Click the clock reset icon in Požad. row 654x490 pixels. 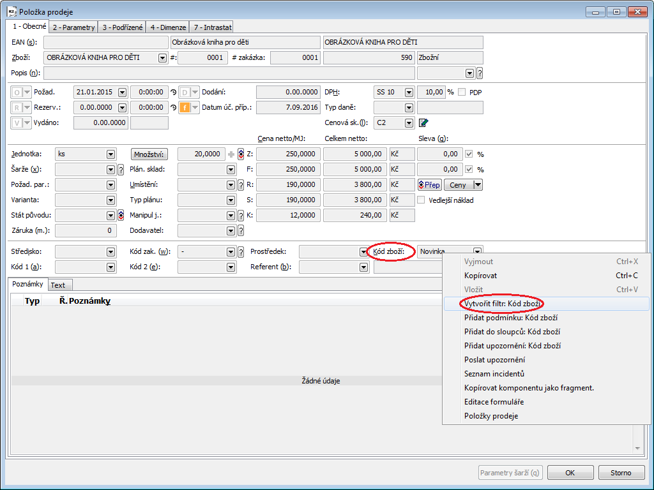tap(174, 92)
